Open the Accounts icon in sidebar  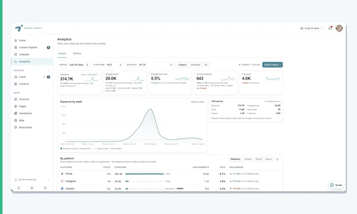pos(16,99)
